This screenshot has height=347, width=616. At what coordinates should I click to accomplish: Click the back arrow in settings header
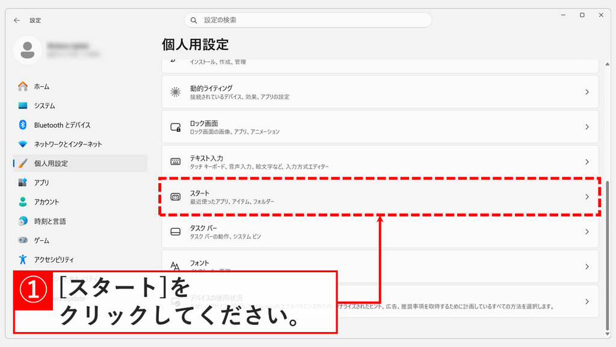pos(16,20)
